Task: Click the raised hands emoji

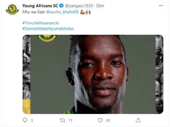Action: [x=88, y=12]
